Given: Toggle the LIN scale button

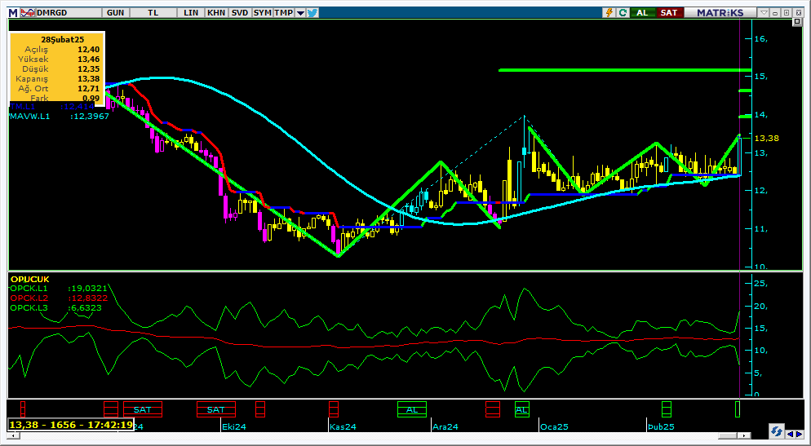Looking at the screenshot, I should point(191,13).
